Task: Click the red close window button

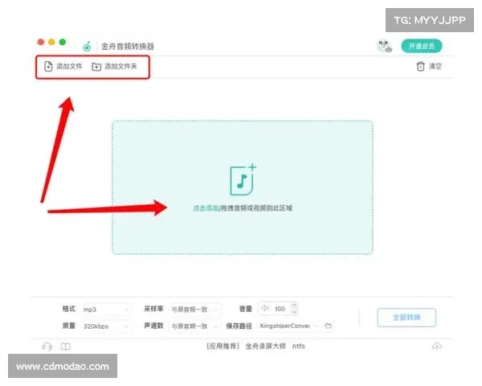Action: pos(41,42)
